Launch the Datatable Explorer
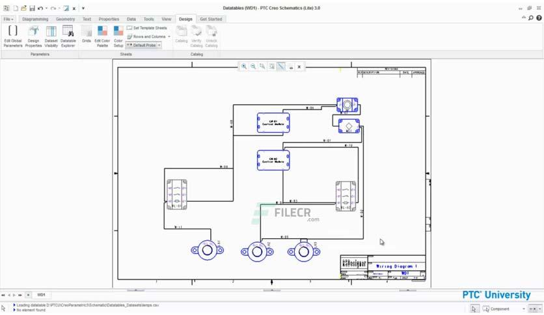The height and width of the screenshot is (315, 544). click(x=68, y=36)
